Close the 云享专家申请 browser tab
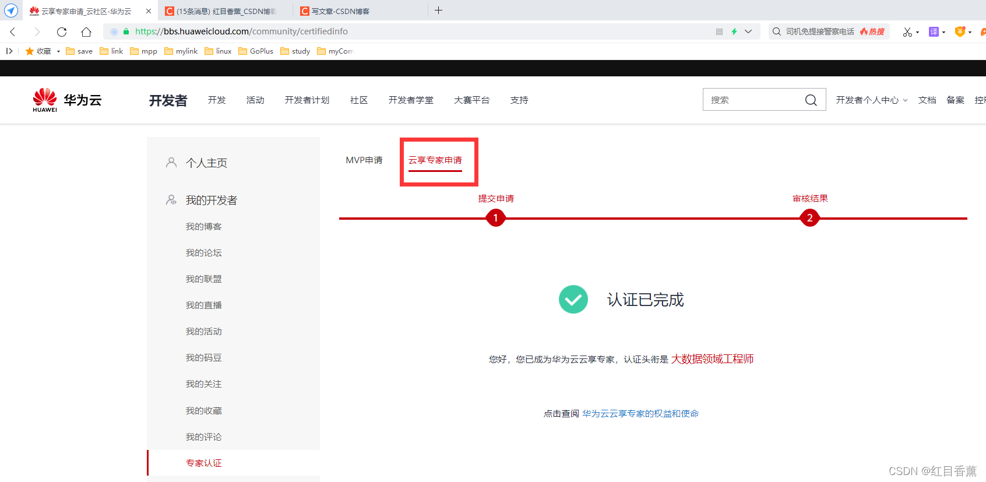The image size is (986, 482). [149, 11]
